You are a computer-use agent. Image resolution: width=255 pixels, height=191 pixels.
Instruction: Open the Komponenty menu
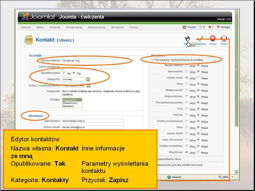click(74, 27)
